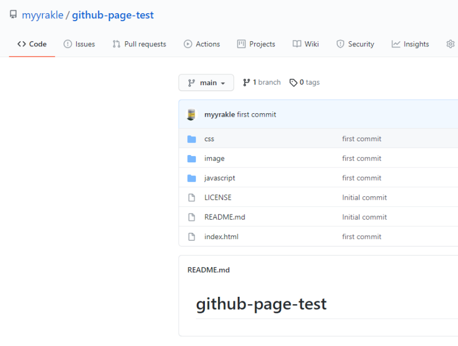Open first commit message for css folder
The width and height of the screenshot is (458, 346).
tap(361, 139)
